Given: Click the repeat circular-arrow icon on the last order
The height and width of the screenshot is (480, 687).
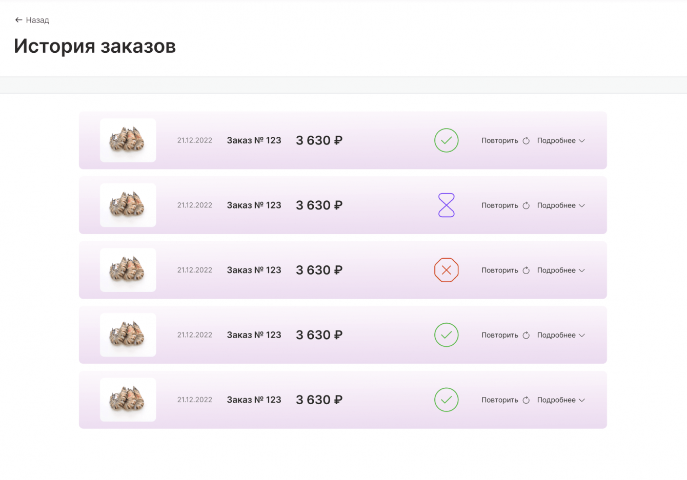Looking at the screenshot, I should [x=526, y=400].
